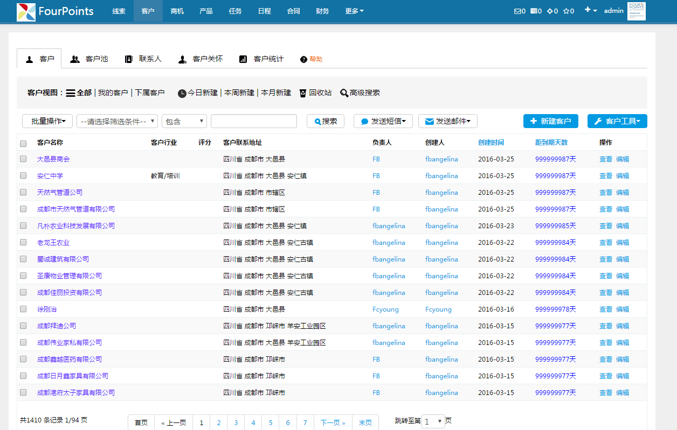Expand the 客户工具 tools dropdown
The width and height of the screenshot is (677, 430).
coord(617,121)
